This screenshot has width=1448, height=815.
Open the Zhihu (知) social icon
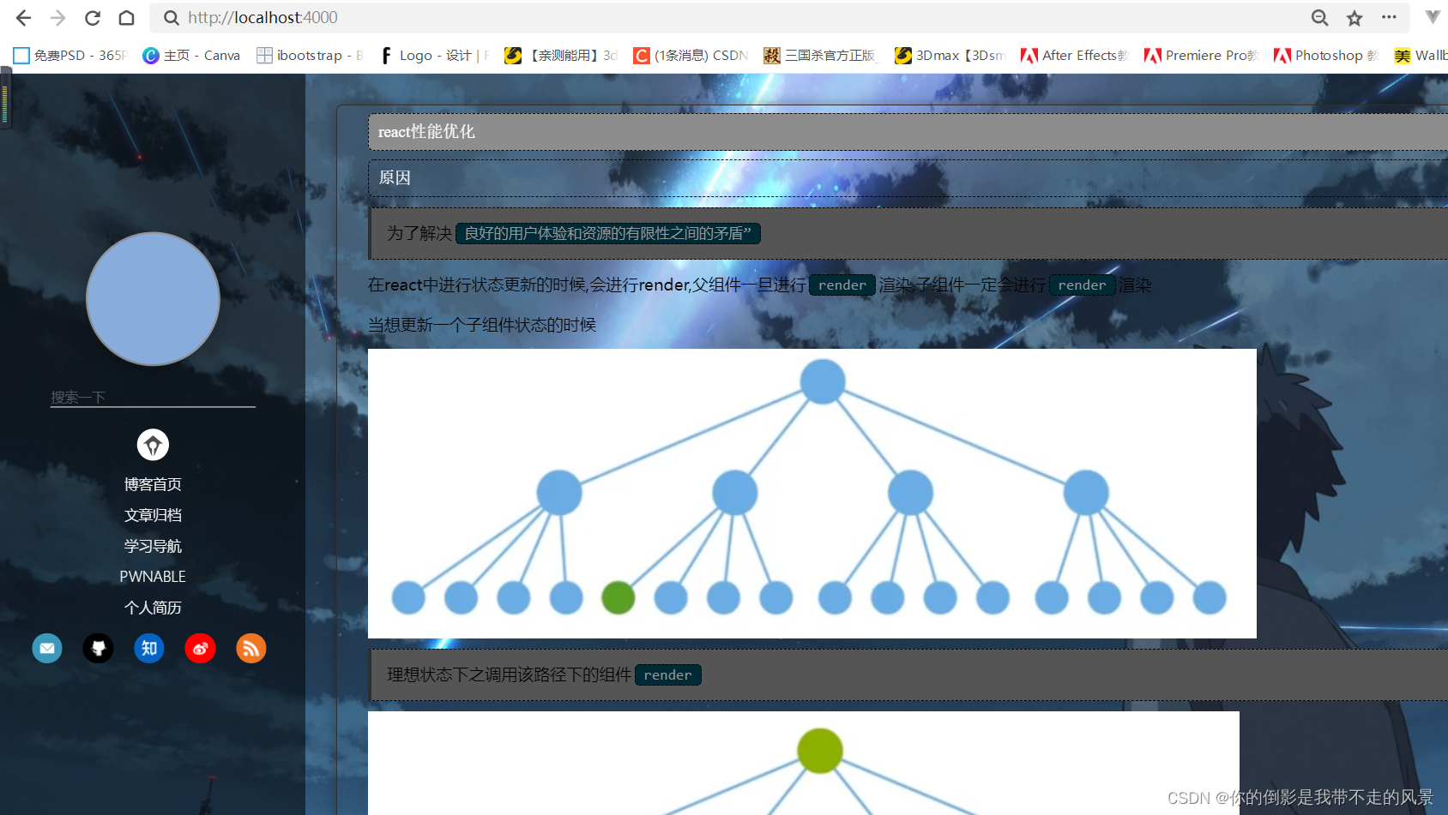click(149, 649)
